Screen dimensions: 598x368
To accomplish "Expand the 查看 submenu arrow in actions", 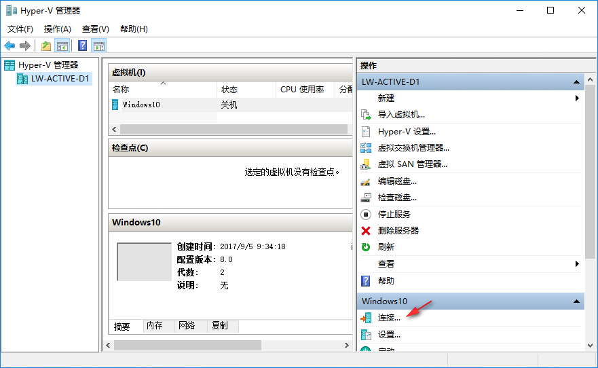I will (577, 263).
